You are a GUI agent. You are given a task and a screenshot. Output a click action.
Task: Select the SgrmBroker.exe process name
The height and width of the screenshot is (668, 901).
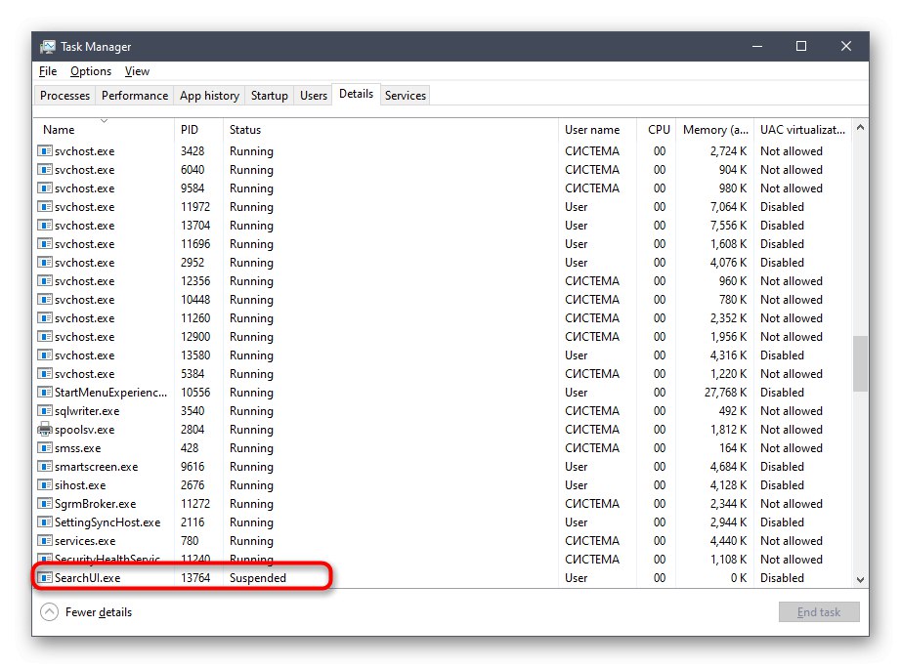point(95,504)
